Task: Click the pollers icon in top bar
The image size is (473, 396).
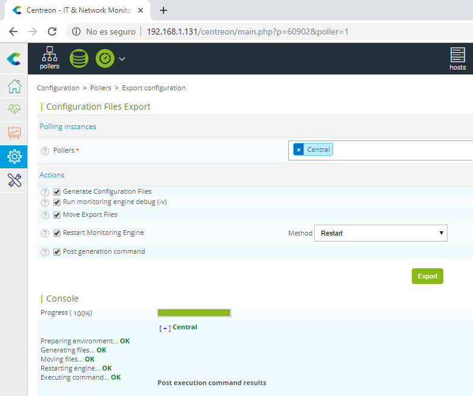Action: [50, 58]
